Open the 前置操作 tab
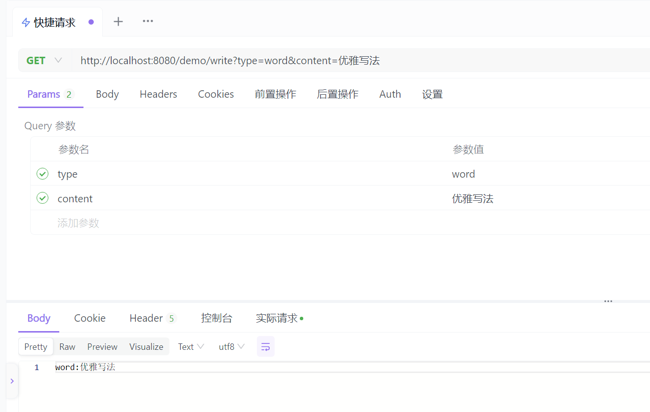This screenshot has height=412, width=650. coord(275,94)
